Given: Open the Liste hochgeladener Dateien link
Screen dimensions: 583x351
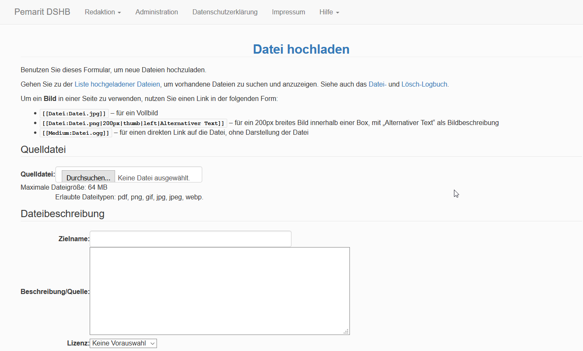Looking at the screenshot, I should point(117,84).
